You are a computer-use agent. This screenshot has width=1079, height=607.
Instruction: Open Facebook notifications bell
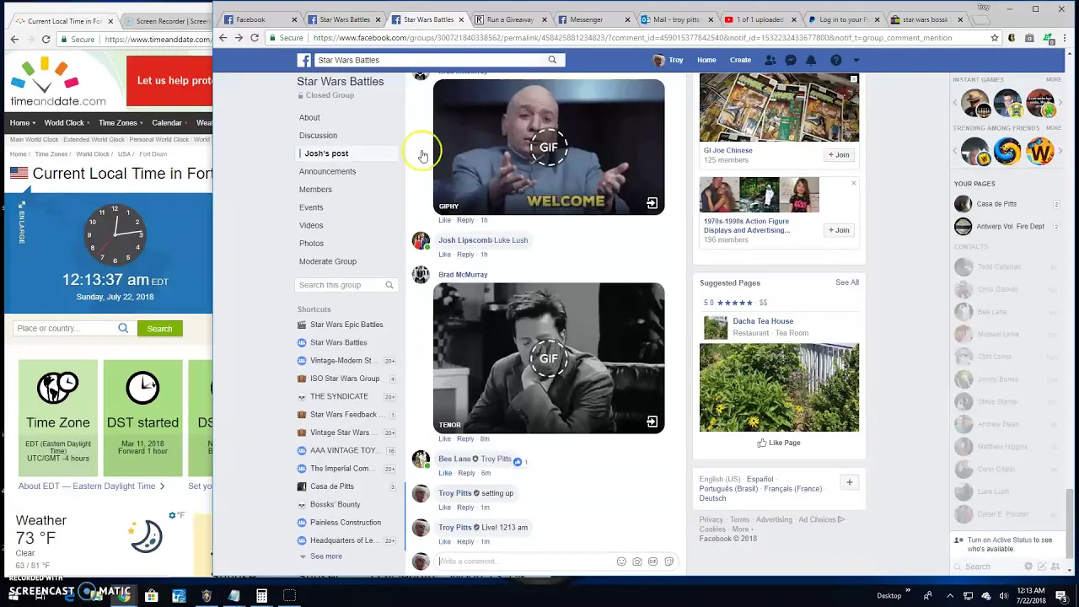click(x=811, y=60)
